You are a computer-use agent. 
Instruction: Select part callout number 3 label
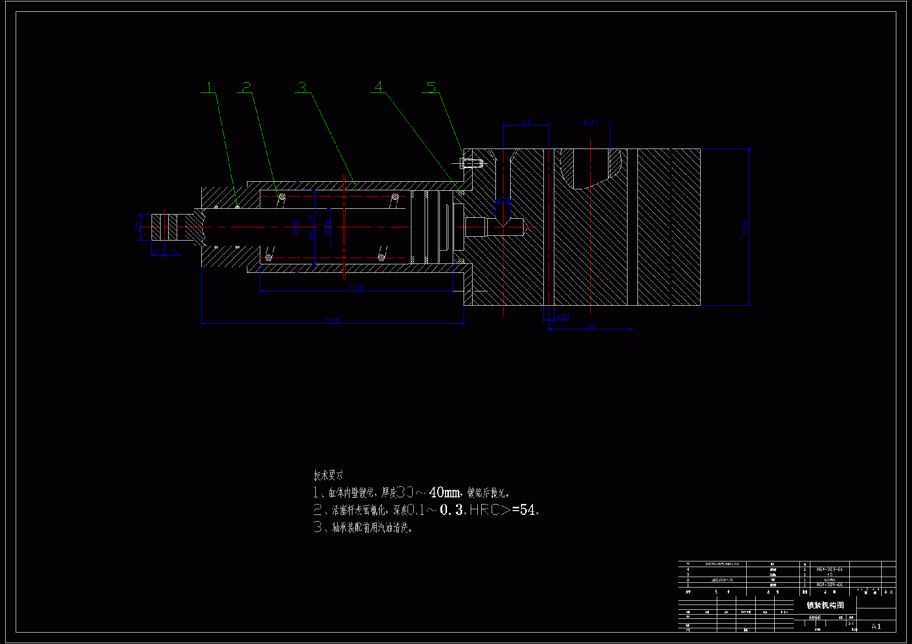pos(302,87)
